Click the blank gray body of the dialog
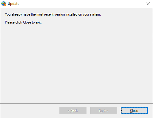The height and width of the screenshot is (118, 153). 76,63
